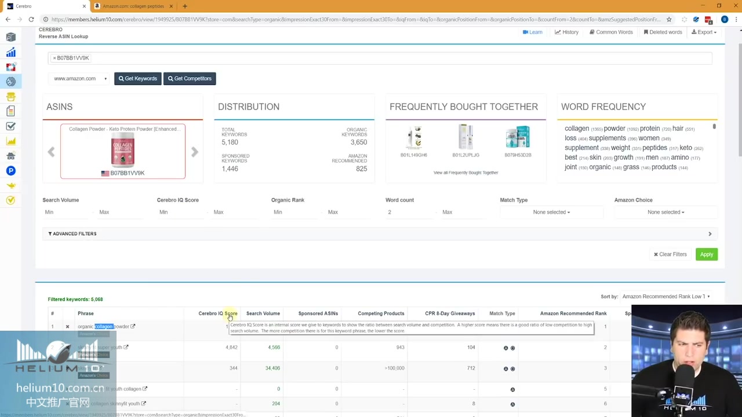The width and height of the screenshot is (742, 417).
Task: Open the Sort by dropdown
Action: coord(667,297)
